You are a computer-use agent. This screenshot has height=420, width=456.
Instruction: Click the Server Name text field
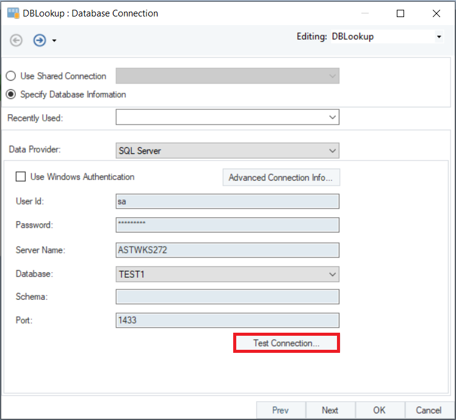(x=227, y=250)
